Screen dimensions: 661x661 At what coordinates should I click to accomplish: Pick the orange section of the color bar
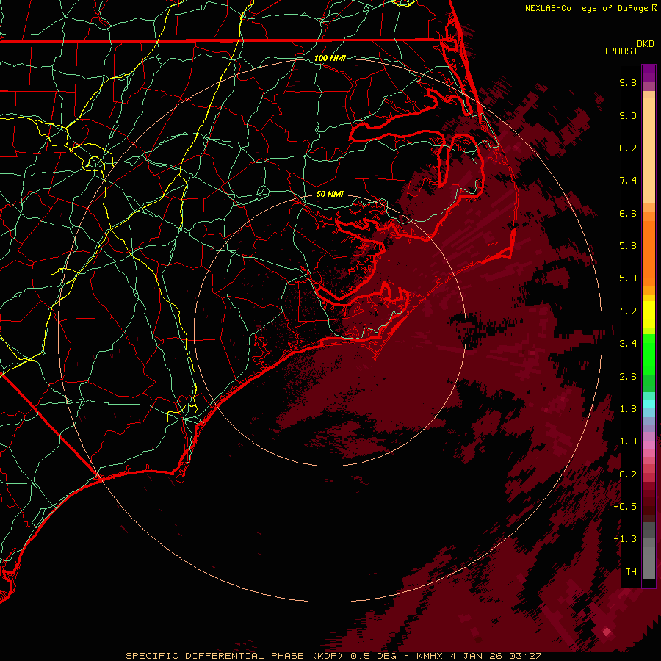point(649,253)
